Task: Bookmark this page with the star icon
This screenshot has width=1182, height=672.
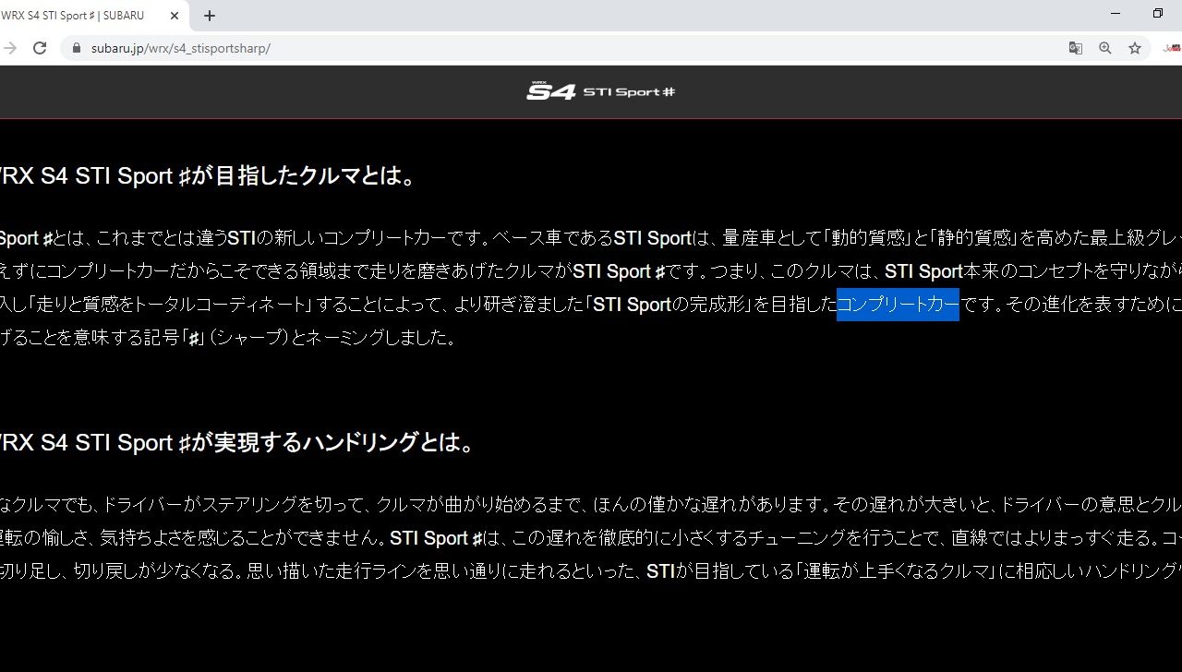Action: coord(1135,48)
